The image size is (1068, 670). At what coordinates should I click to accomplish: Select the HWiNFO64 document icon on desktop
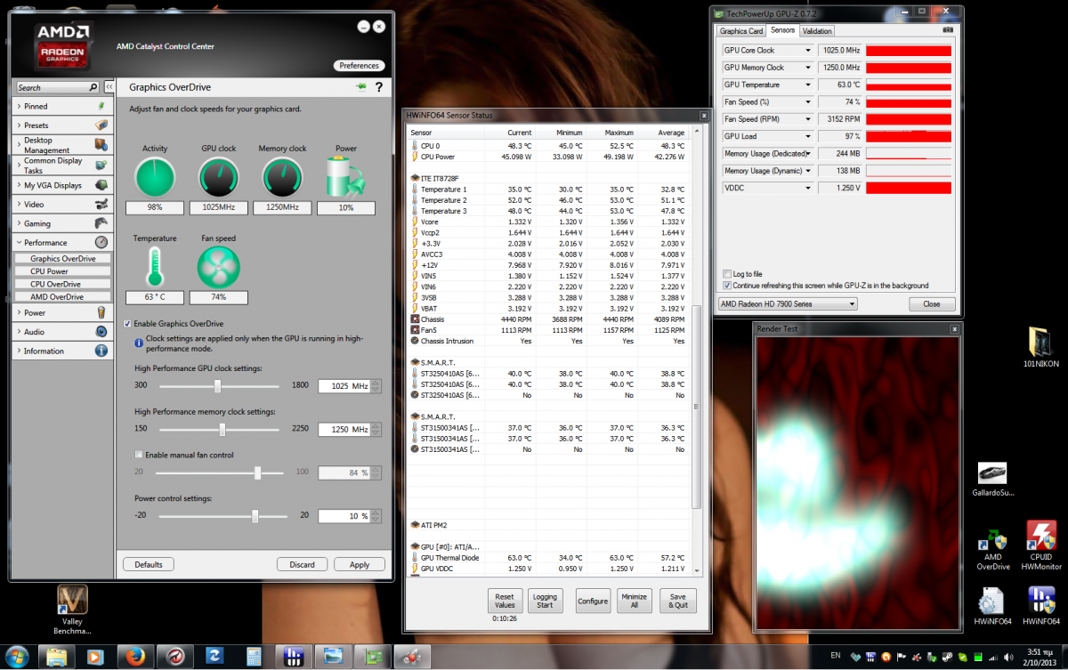tap(992, 606)
